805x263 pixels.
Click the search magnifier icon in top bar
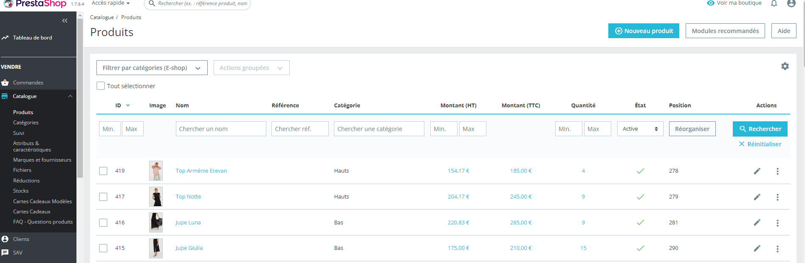[x=152, y=3]
